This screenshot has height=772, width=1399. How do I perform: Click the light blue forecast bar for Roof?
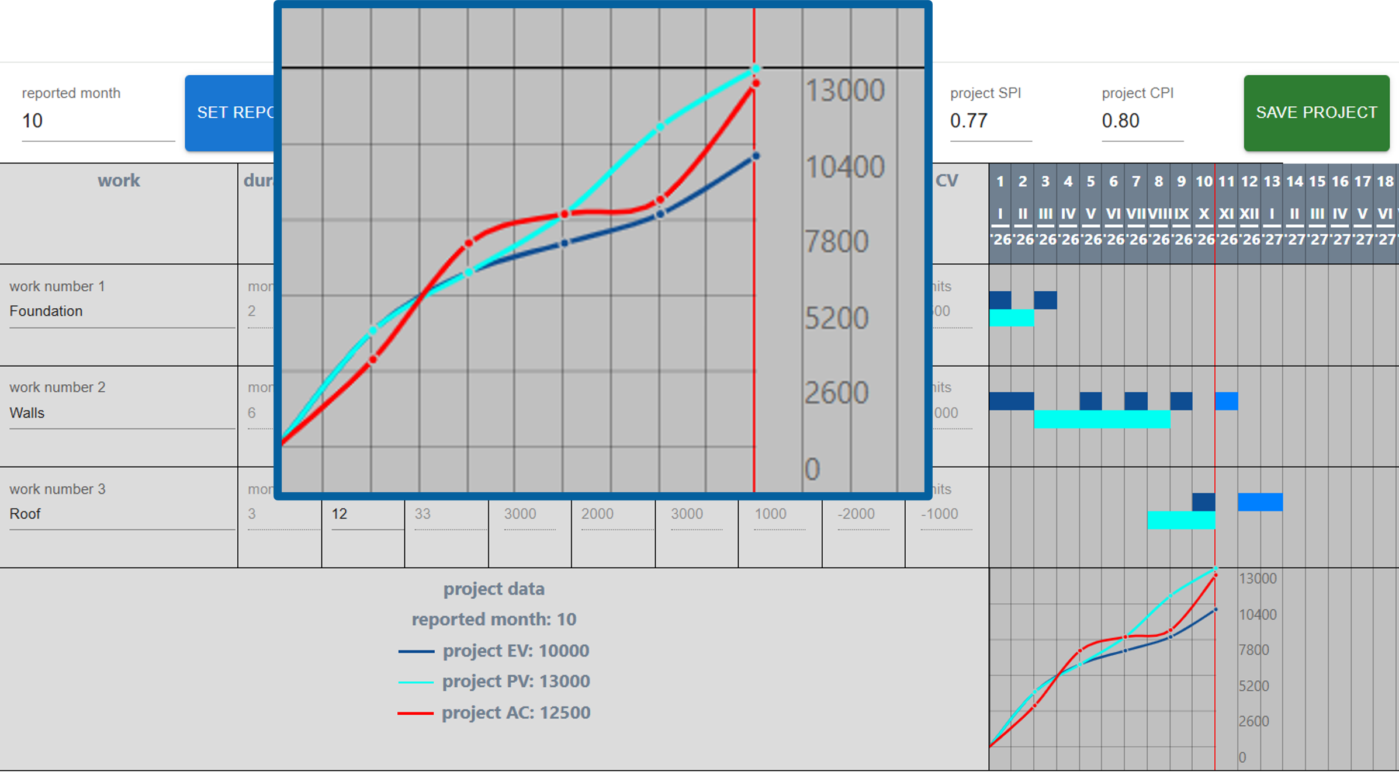[x=1260, y=502]
